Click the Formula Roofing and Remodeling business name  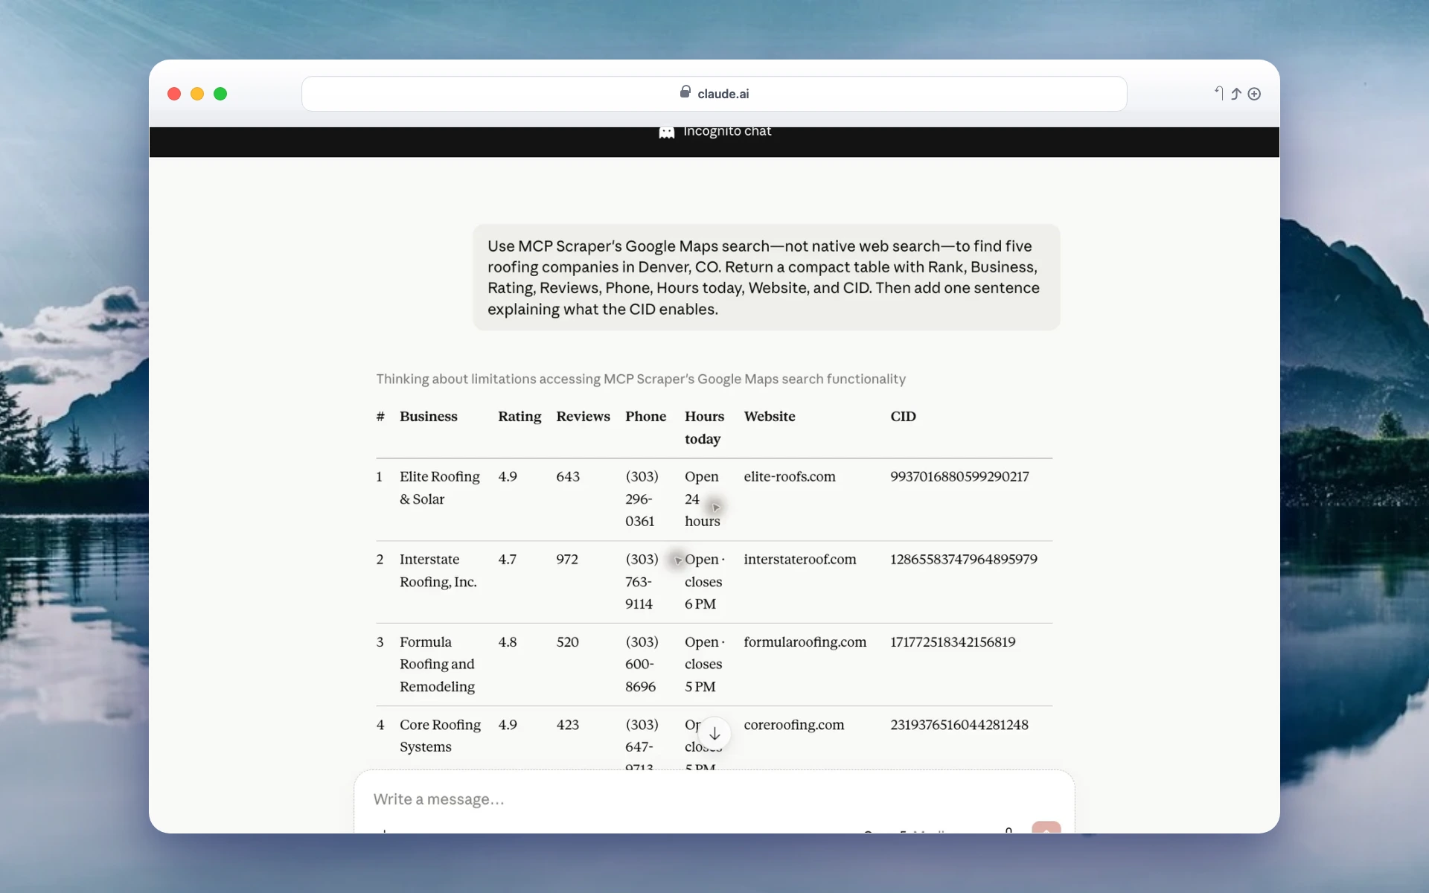point(437,664)
